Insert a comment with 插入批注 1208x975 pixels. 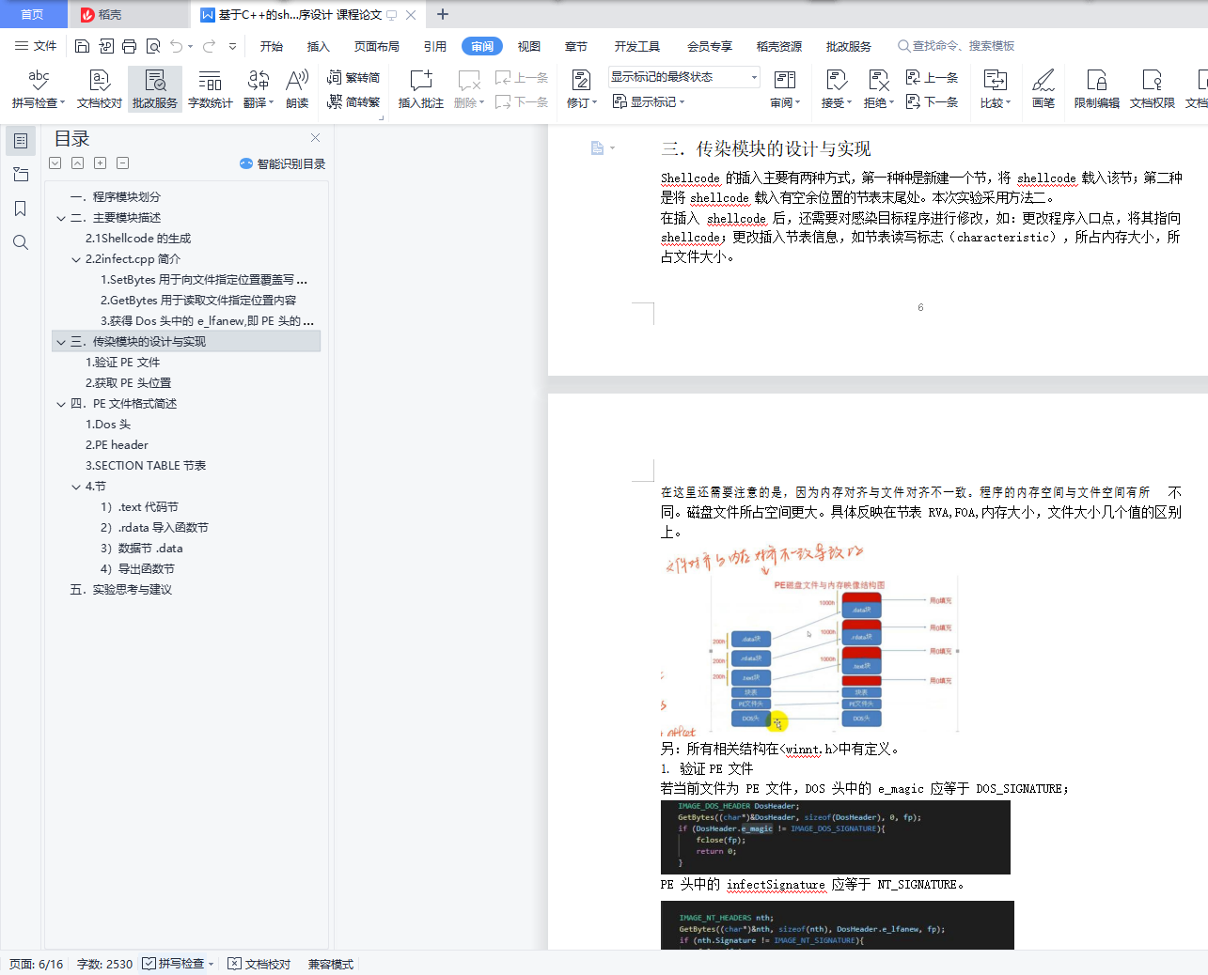coord(420,89)
